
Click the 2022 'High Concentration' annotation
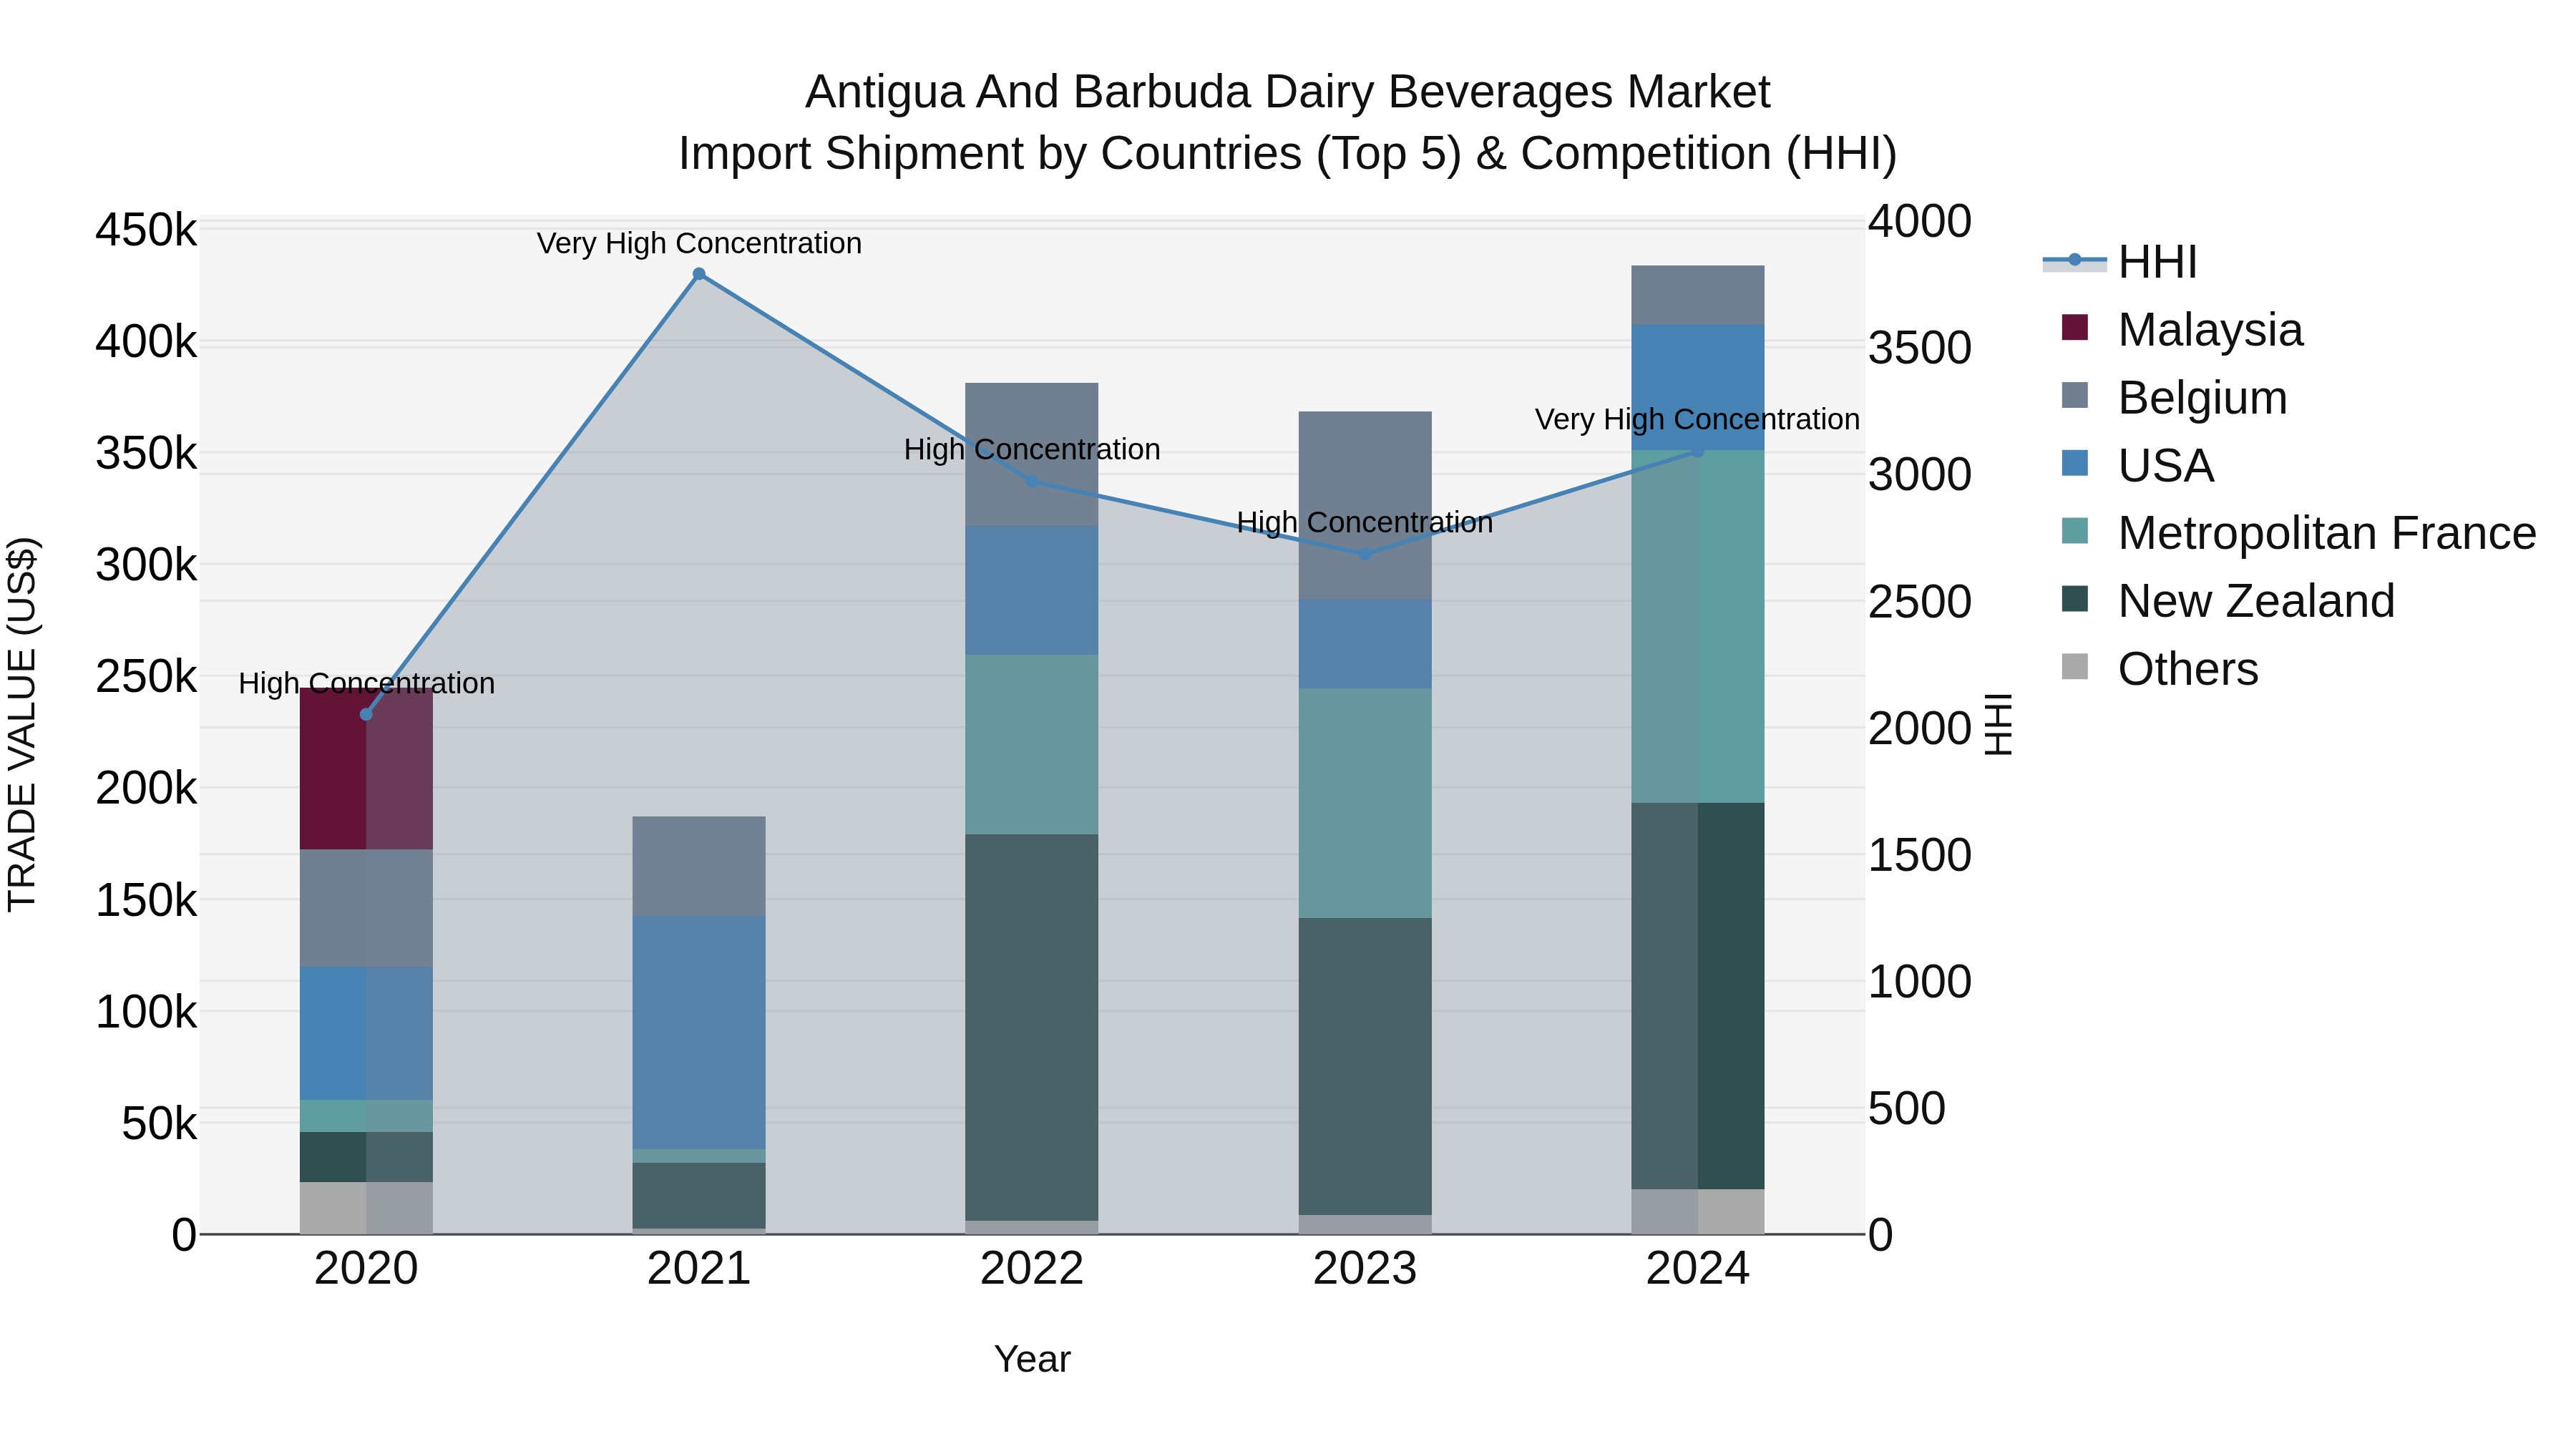click(x=1032, y=449)
